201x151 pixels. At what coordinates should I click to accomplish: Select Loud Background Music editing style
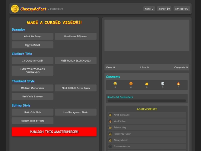click(x=76, y=112)
